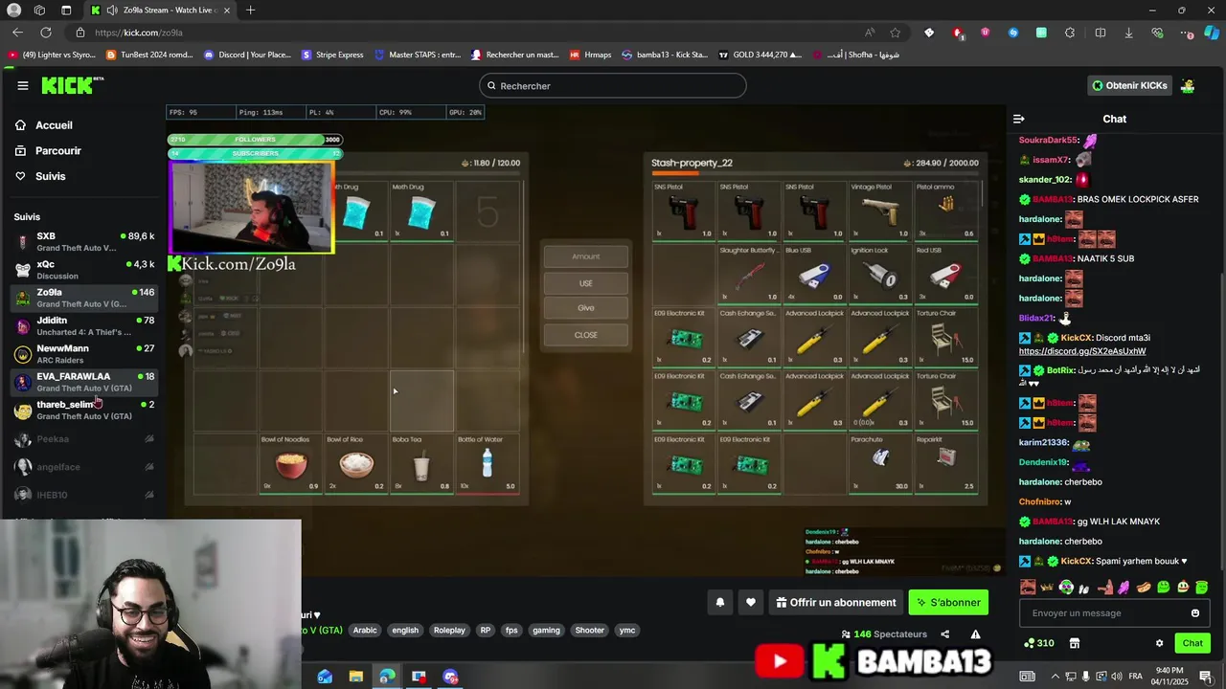Click Offrir un abonnement button
The width and height of the screenshot is (1226, 689).
836,602
